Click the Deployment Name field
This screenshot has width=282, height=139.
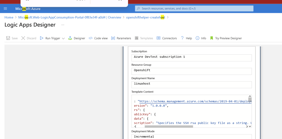[x=192, y=85]
